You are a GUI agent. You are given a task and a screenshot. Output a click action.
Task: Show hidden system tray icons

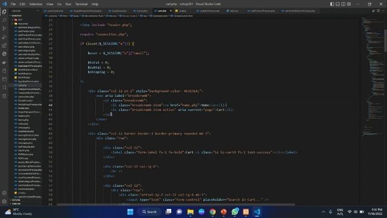click(324, 212)
